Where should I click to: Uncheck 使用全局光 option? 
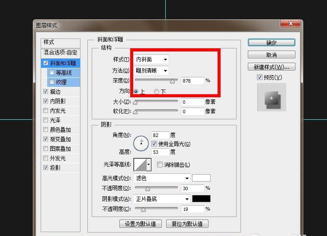[x=154, y=144]
